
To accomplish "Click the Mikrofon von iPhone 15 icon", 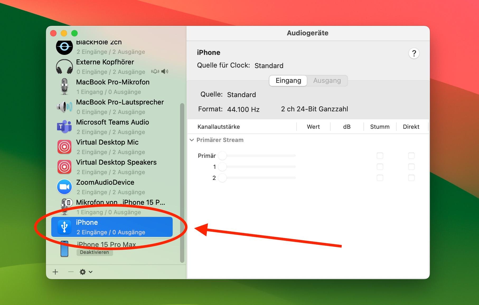I will point(66,207).
